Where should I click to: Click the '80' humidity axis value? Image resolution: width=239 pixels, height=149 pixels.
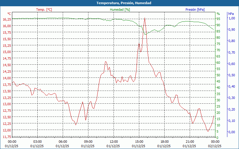218,38
